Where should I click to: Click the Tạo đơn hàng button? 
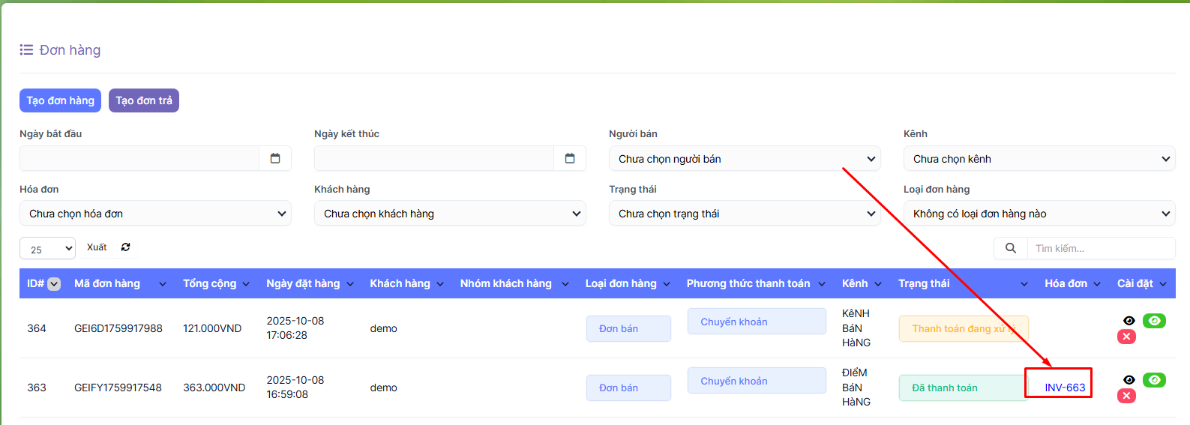(60, 100)
